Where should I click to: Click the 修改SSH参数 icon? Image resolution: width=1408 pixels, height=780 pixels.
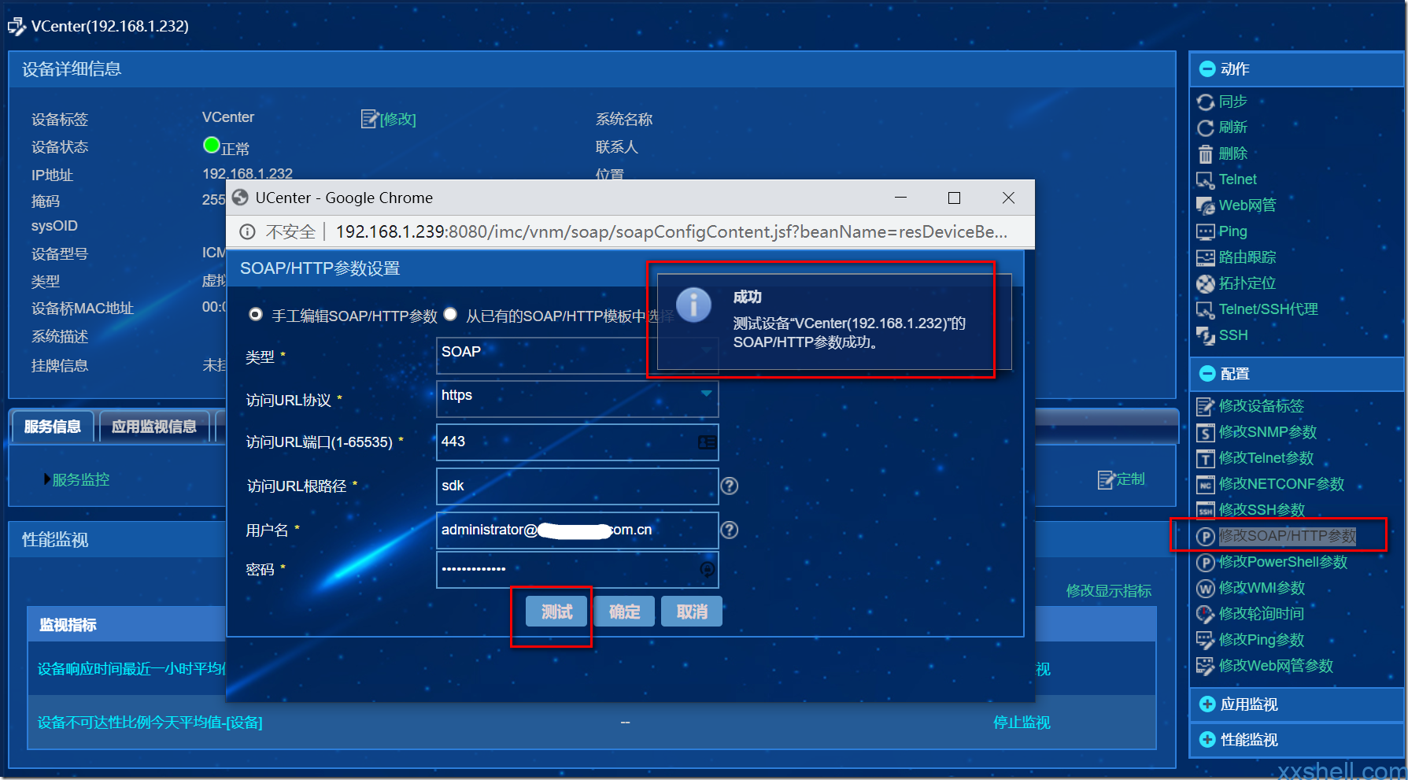tap(1205, 511)
